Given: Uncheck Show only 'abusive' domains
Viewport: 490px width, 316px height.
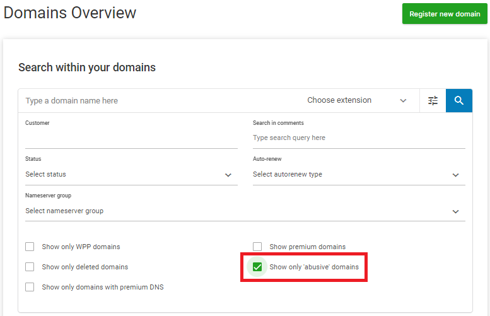Looking at the screenshot, I should click(x=257, y=267).
